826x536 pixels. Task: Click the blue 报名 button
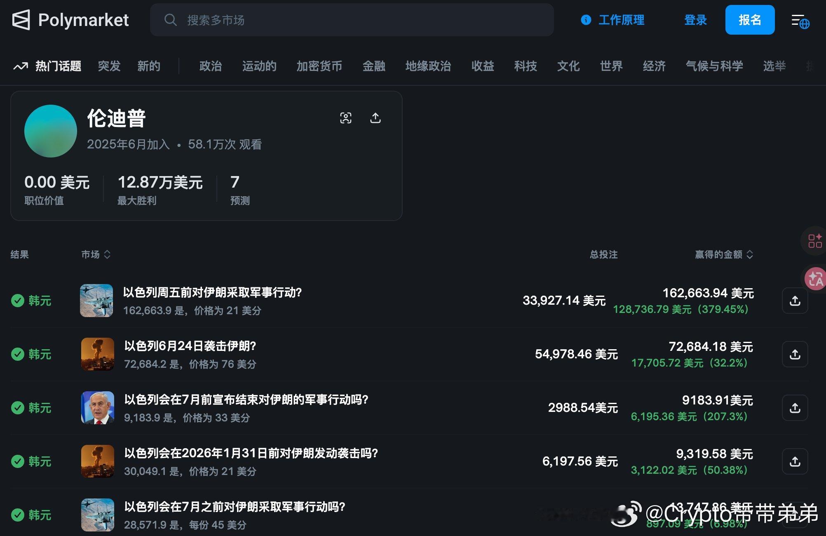click(750, 19)
